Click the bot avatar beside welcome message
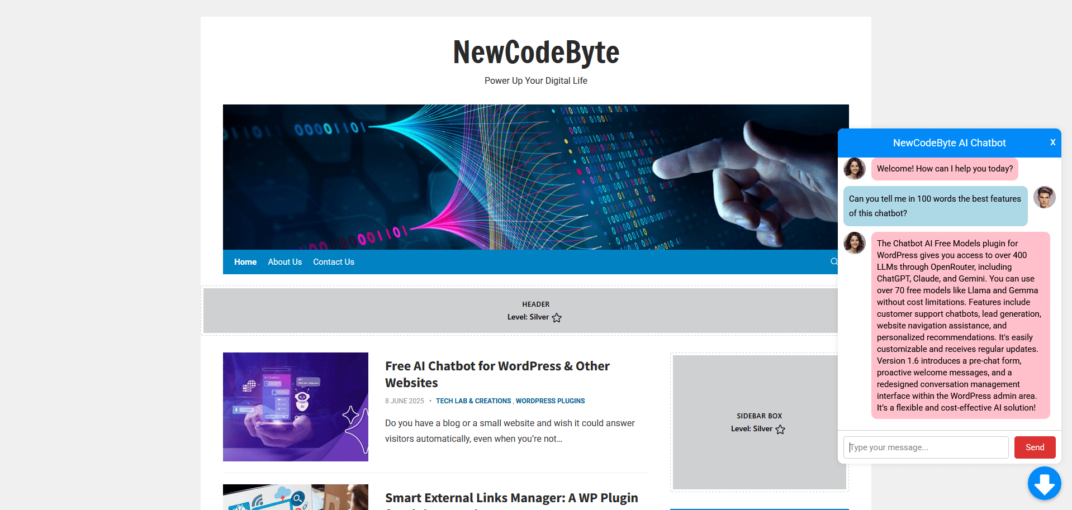Viewport: 1072px width, 510px height. click(x=855, y=168)
